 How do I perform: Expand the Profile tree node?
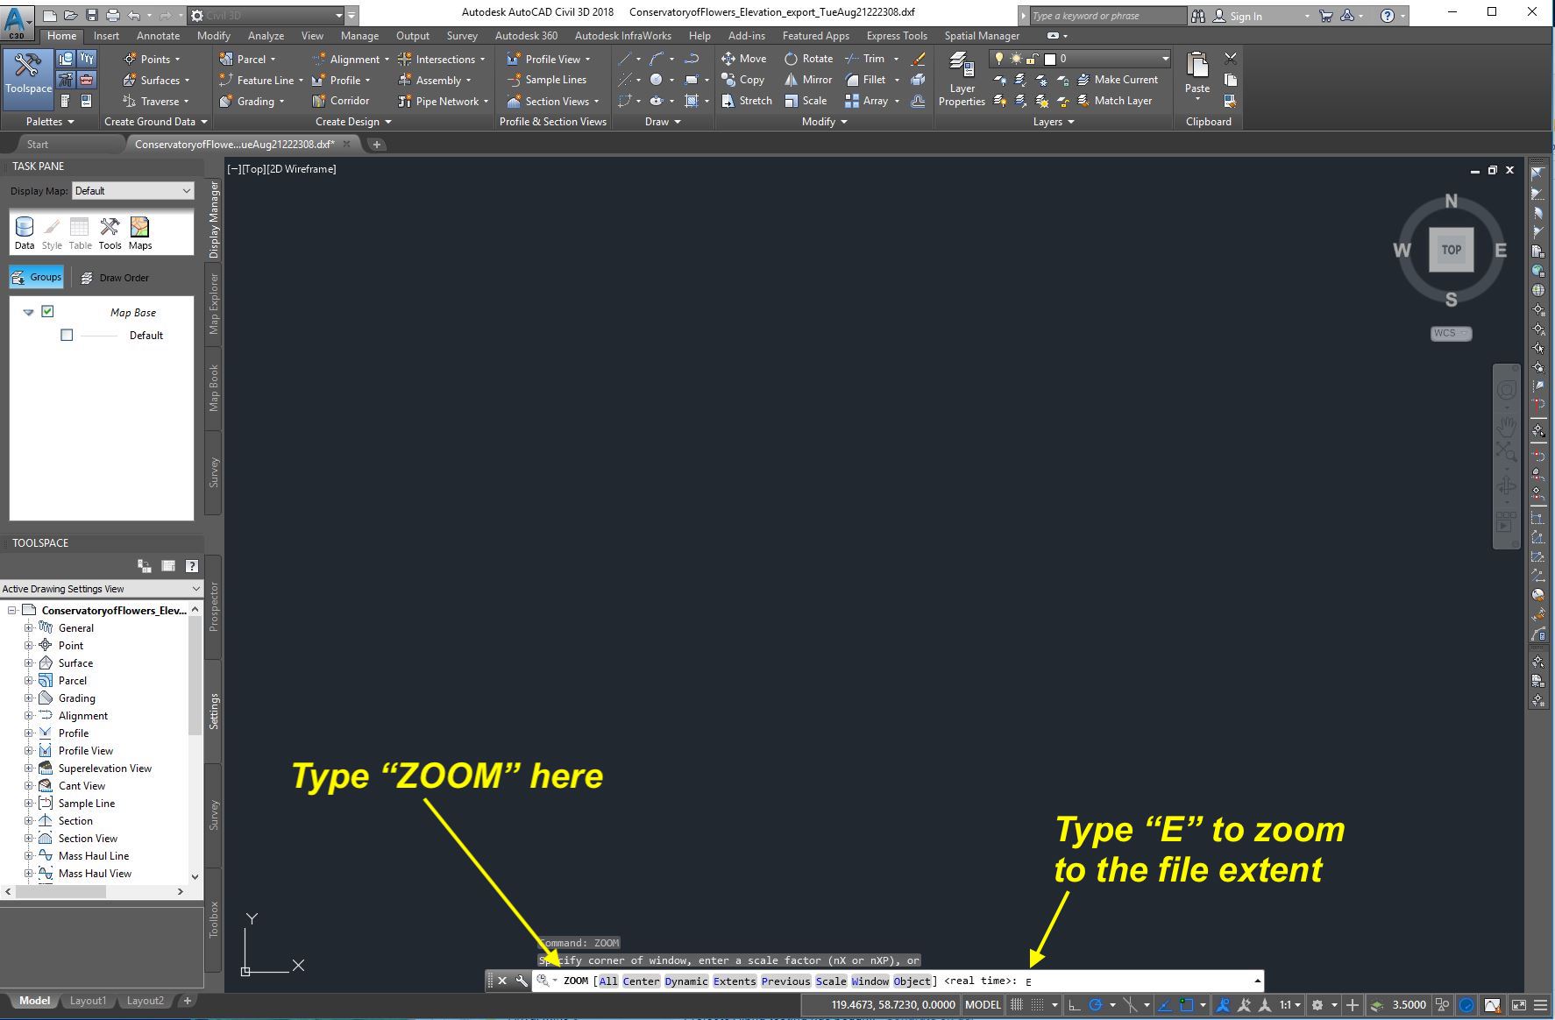pos(28,733)
